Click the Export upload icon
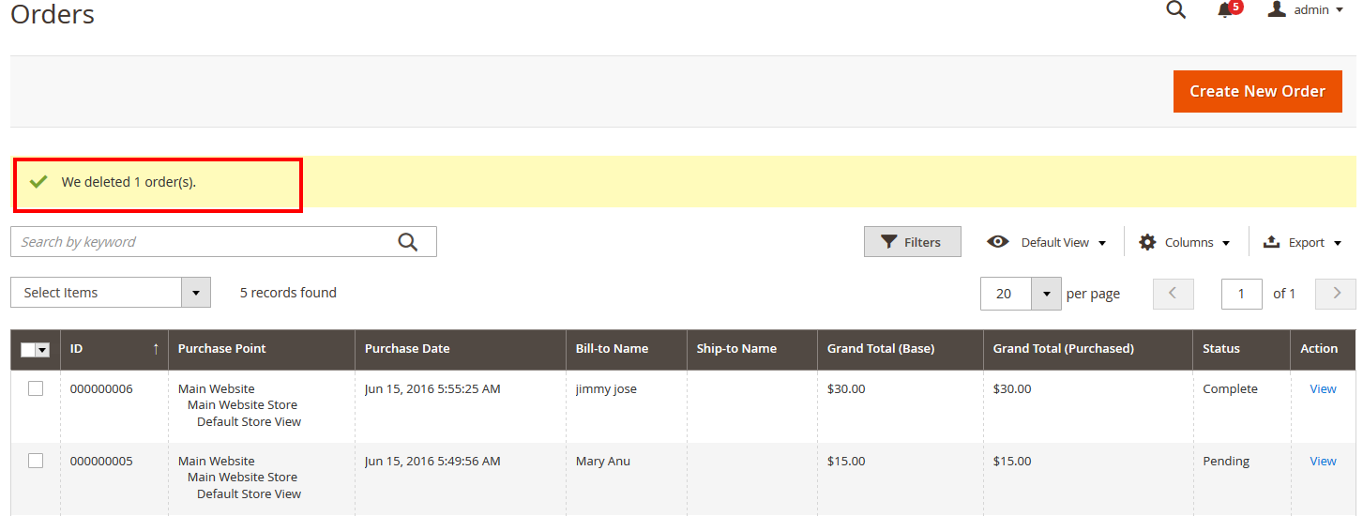Image resolution: width=1363 pixels, height=516 pixels. point(1272,242)
